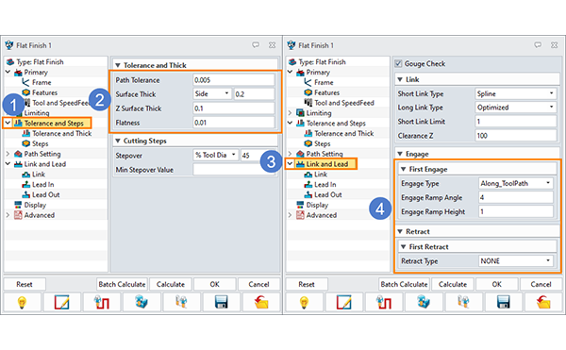Toggle the Gouge Check checkbox
This screenshot has height=350, width=566.
click(398, 63)
